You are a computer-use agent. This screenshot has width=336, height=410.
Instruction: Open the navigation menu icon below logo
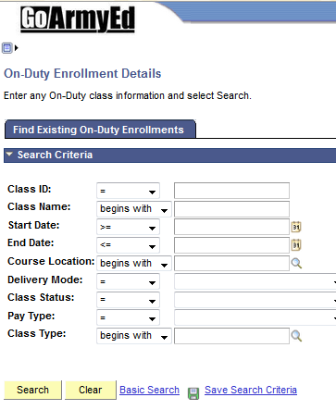pos(10,48)
